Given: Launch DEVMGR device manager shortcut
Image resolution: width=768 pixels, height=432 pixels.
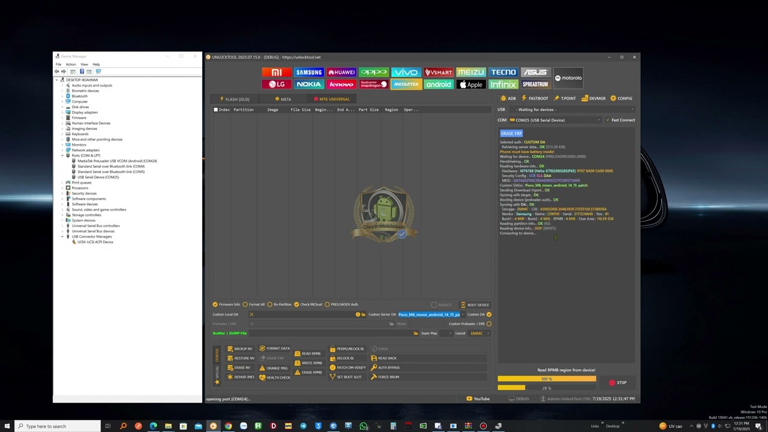Looking at the screenshot, I should click(593, 98).
